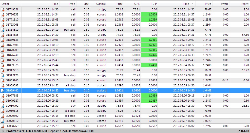Click the pending order icon for 32070612

click(3, 121)
